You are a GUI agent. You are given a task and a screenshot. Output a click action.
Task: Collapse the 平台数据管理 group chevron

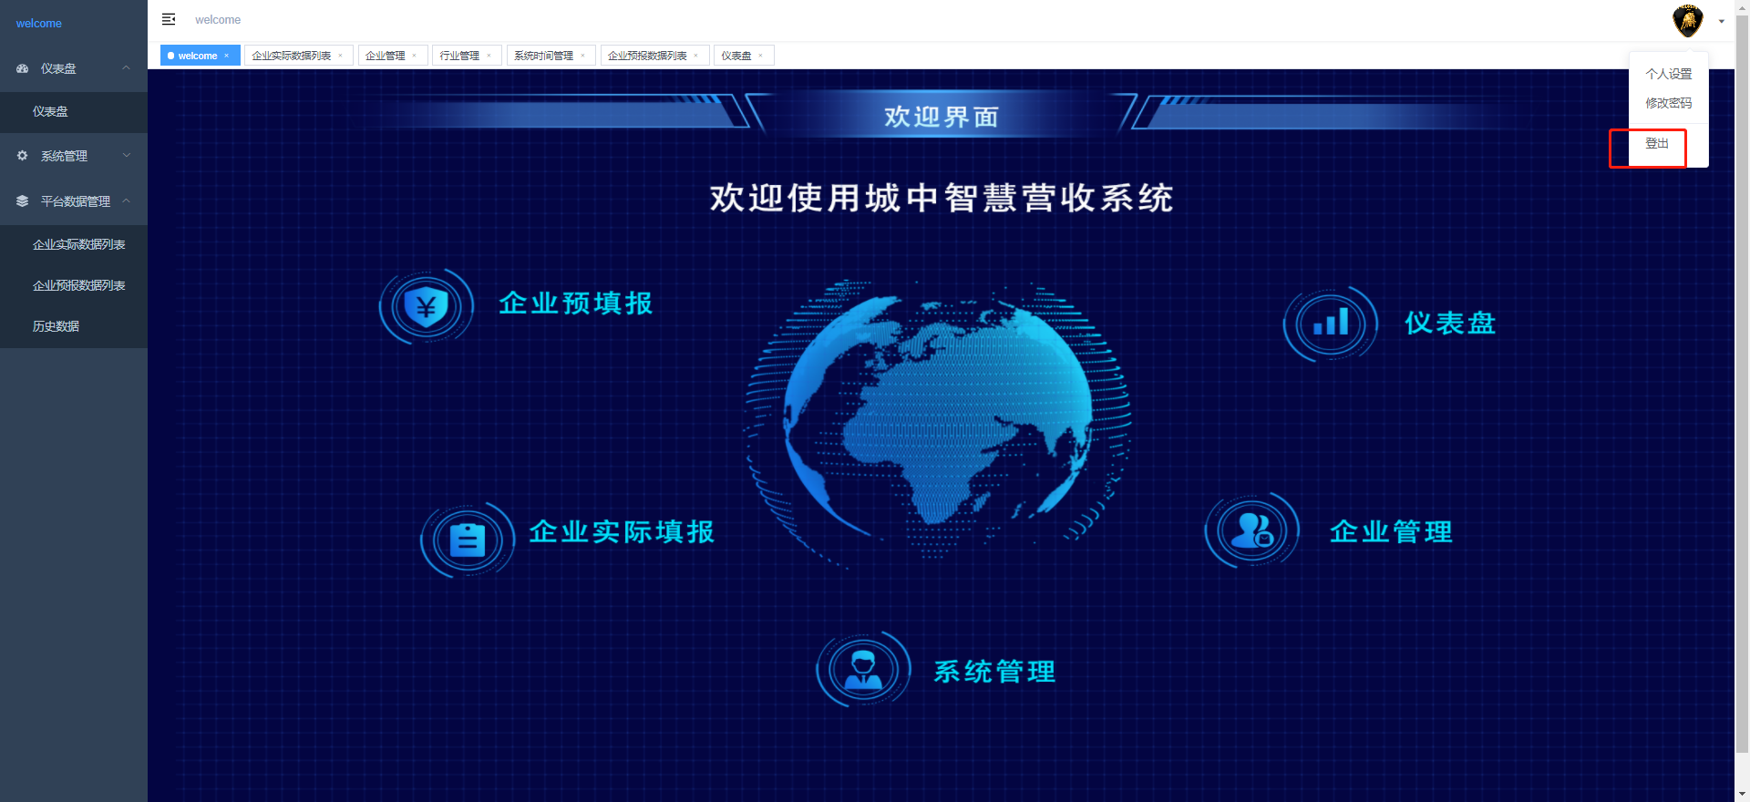pos(127,201)
